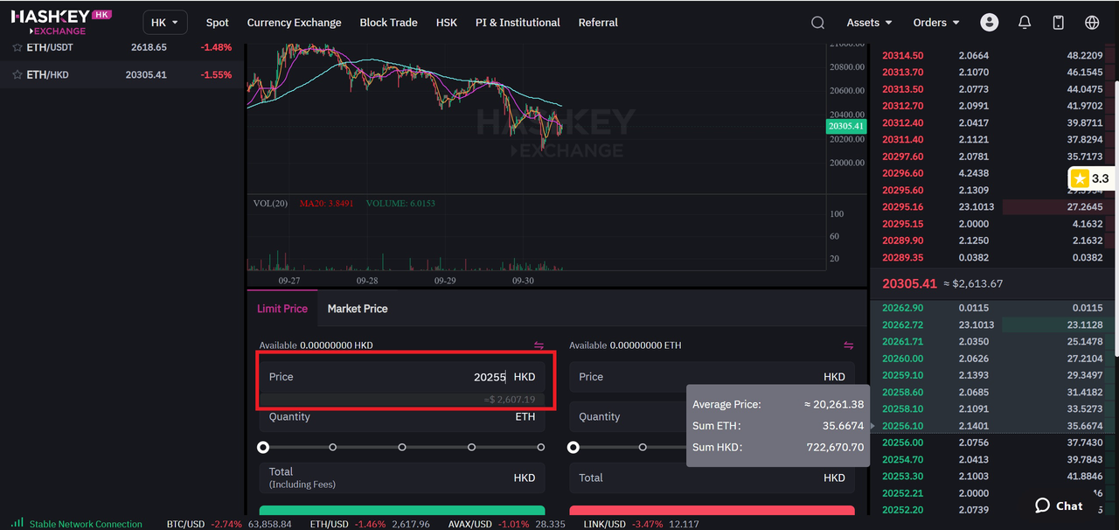
Task: Open the Currency Exchange menu
Action: pyautogui.click(x=294, y=23)
